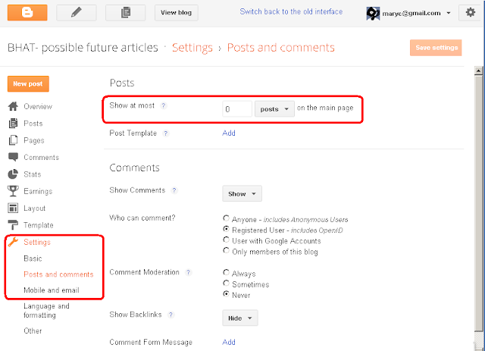
Task: Go to Language and formatting settings
Action: click(x=47, y=311)
